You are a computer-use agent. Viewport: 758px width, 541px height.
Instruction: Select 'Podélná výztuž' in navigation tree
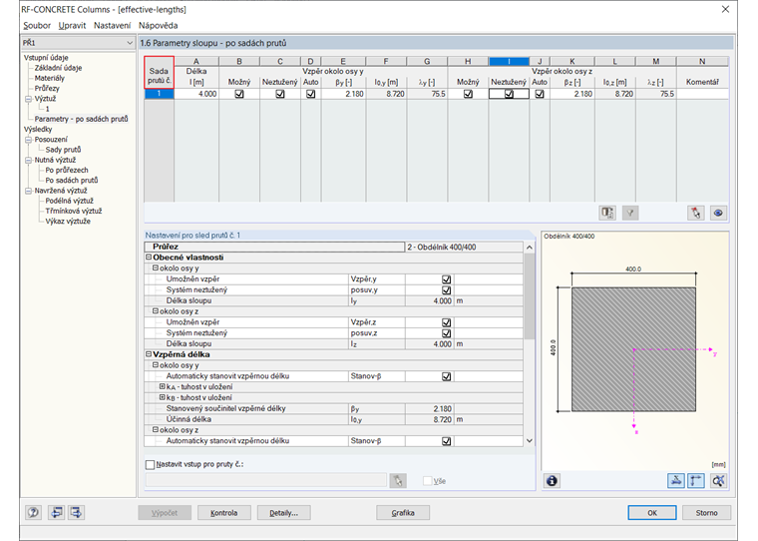(69, 201)
